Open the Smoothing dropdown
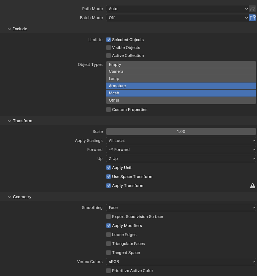Screen dimensions: 257x276 [181, 208]
